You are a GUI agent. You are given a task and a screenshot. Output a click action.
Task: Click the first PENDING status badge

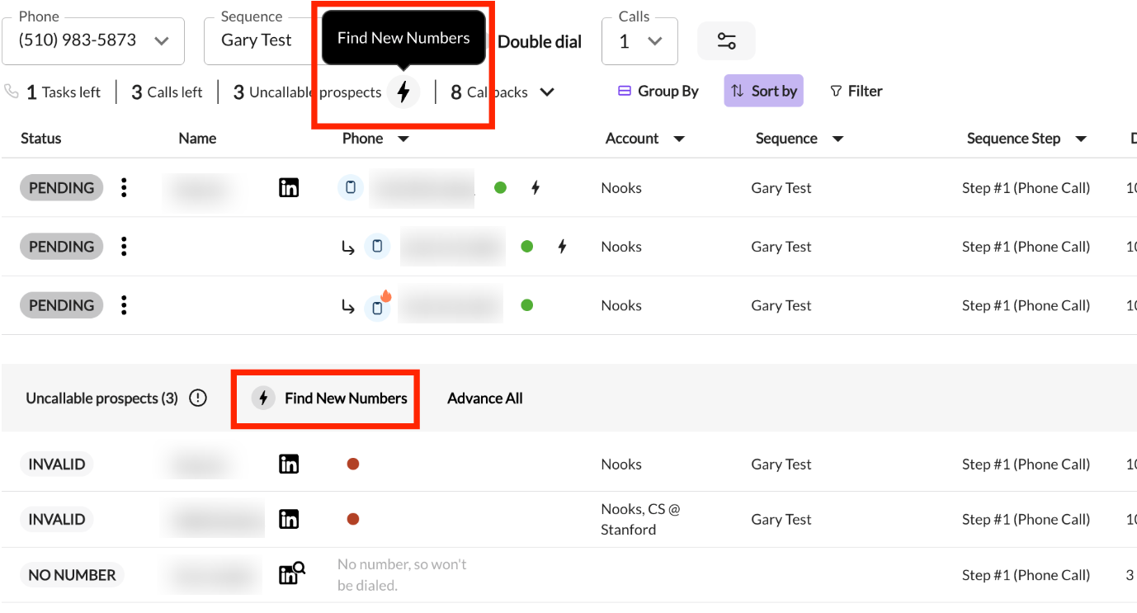point(62,187)
